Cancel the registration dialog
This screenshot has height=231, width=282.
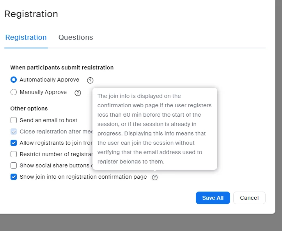pos(249,198)
